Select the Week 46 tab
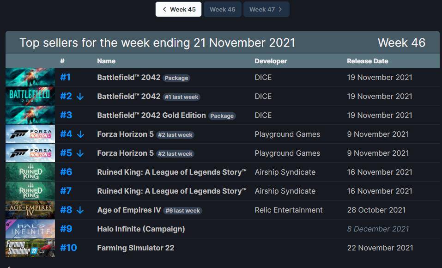The width and height of the screenshot is (442, 268). (223, 9)
